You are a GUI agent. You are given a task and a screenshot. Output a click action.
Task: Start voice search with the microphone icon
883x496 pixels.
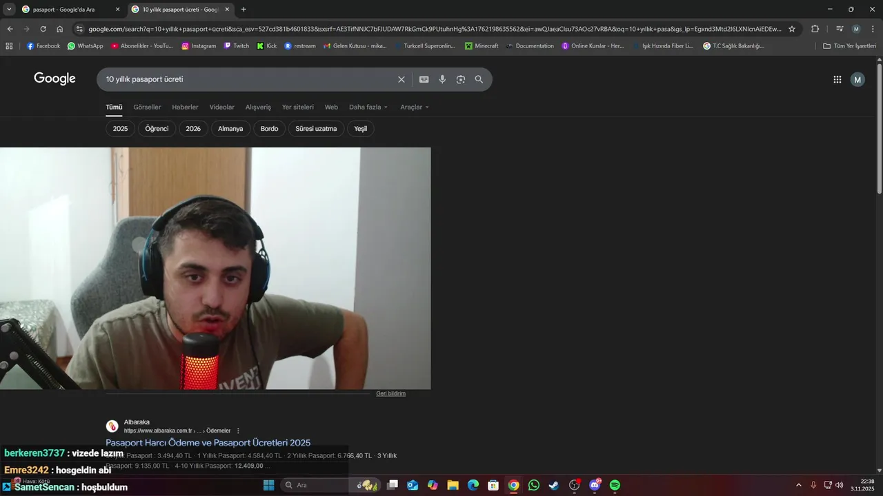[442, 79]
